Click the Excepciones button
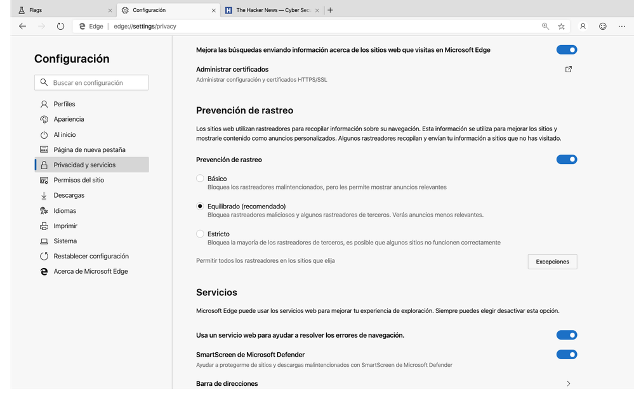The height and width of the screenshot is (401, 634). [x=552, y=262]
